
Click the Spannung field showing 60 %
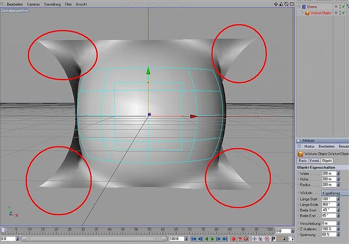[x=329, y=234]
